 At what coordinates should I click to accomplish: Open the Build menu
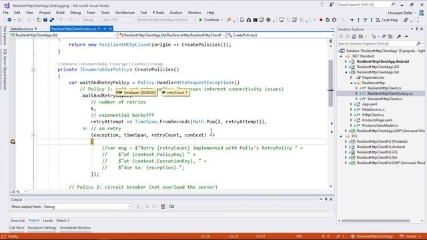pyautogui.click(x=60, y=13)
